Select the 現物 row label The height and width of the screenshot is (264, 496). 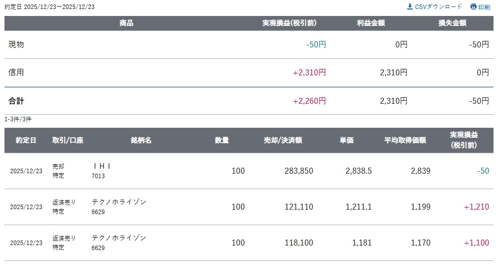point(16,44)
